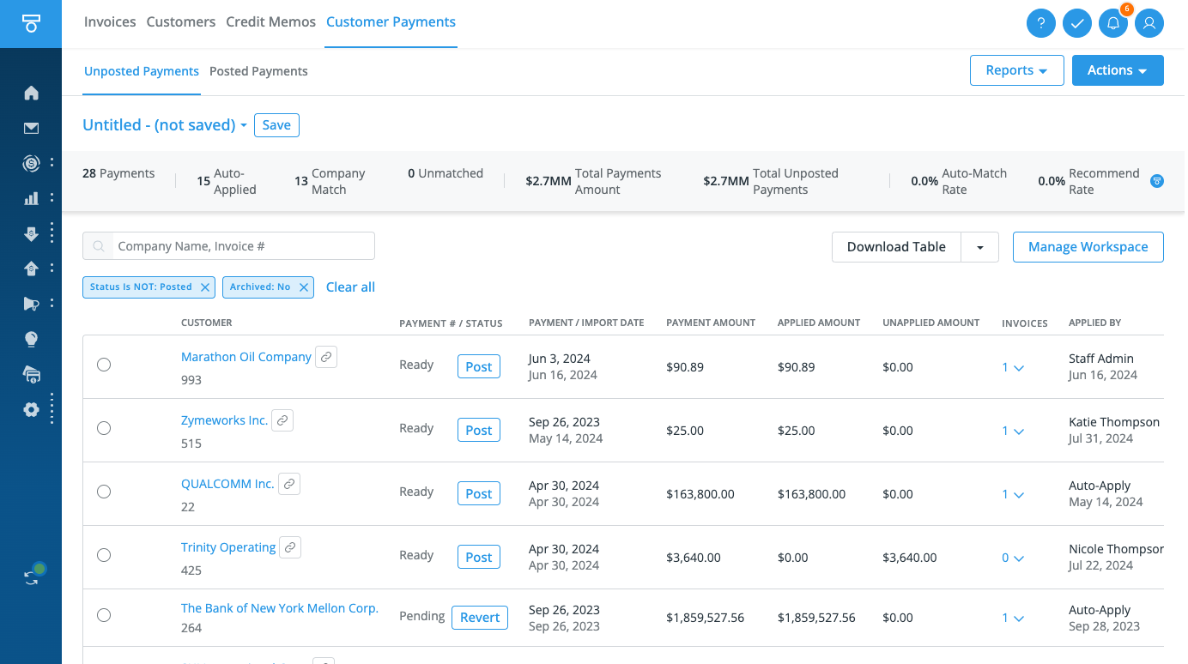Go to the Credit Memos tab
The width and height of the screenshot is (1188, 664).
tap(270, 22)
